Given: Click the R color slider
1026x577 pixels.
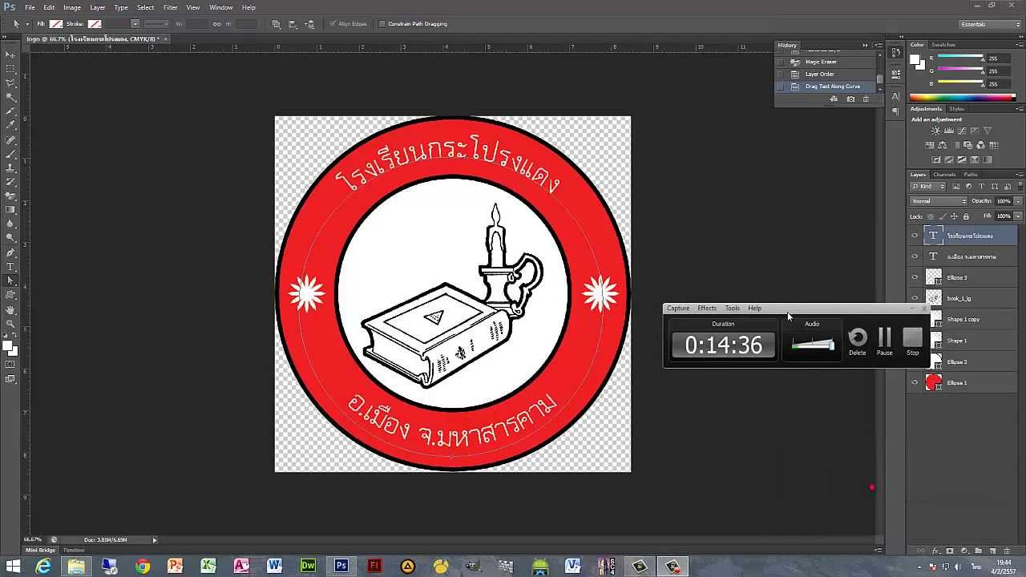Looking at the screenshot, I should tap(960, 58).
